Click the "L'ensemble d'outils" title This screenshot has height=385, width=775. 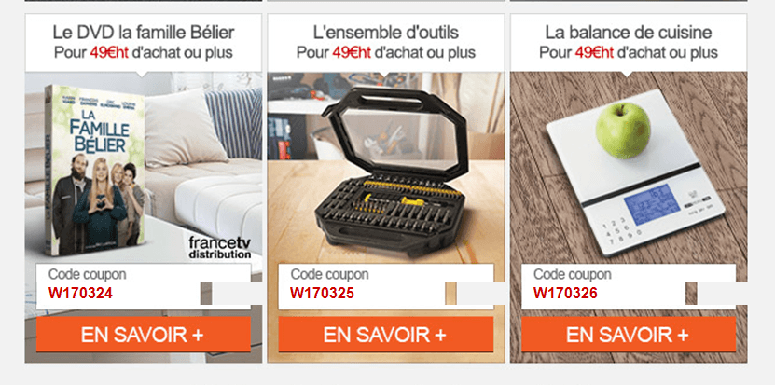pyautogui.click(x=385, y=33)
